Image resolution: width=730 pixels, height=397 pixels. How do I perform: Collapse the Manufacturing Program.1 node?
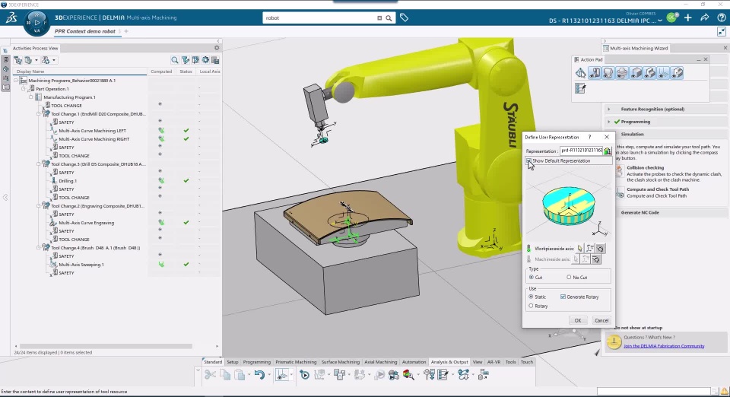pyautogui.click(x=30, y=97)
